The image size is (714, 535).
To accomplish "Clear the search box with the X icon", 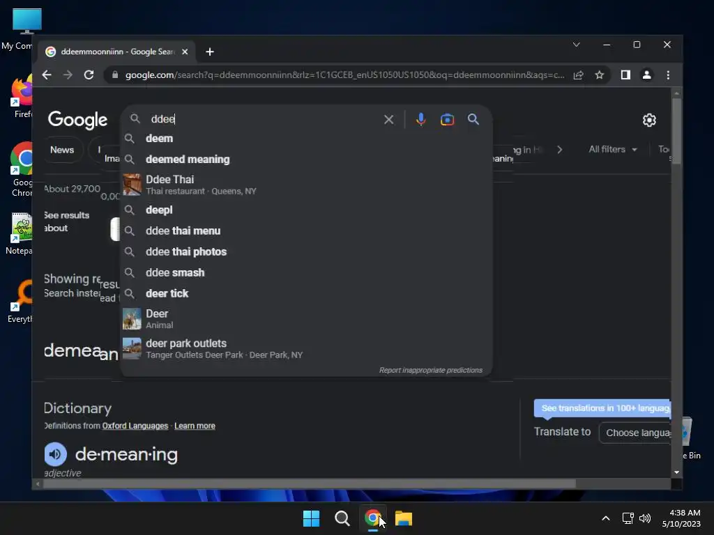I will click(388, 120).
